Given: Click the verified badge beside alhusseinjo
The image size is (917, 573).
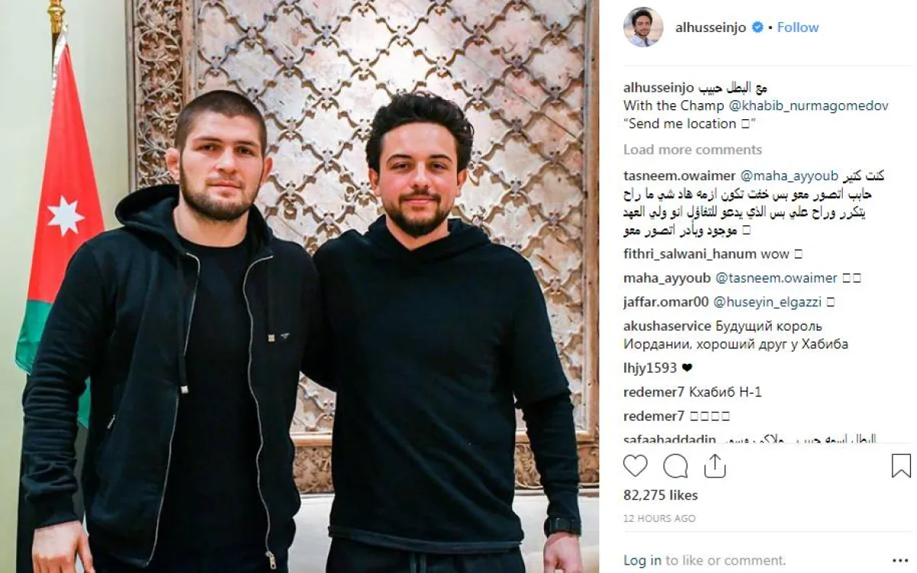Looking at the screenshot, I should [x=757, y=28].
